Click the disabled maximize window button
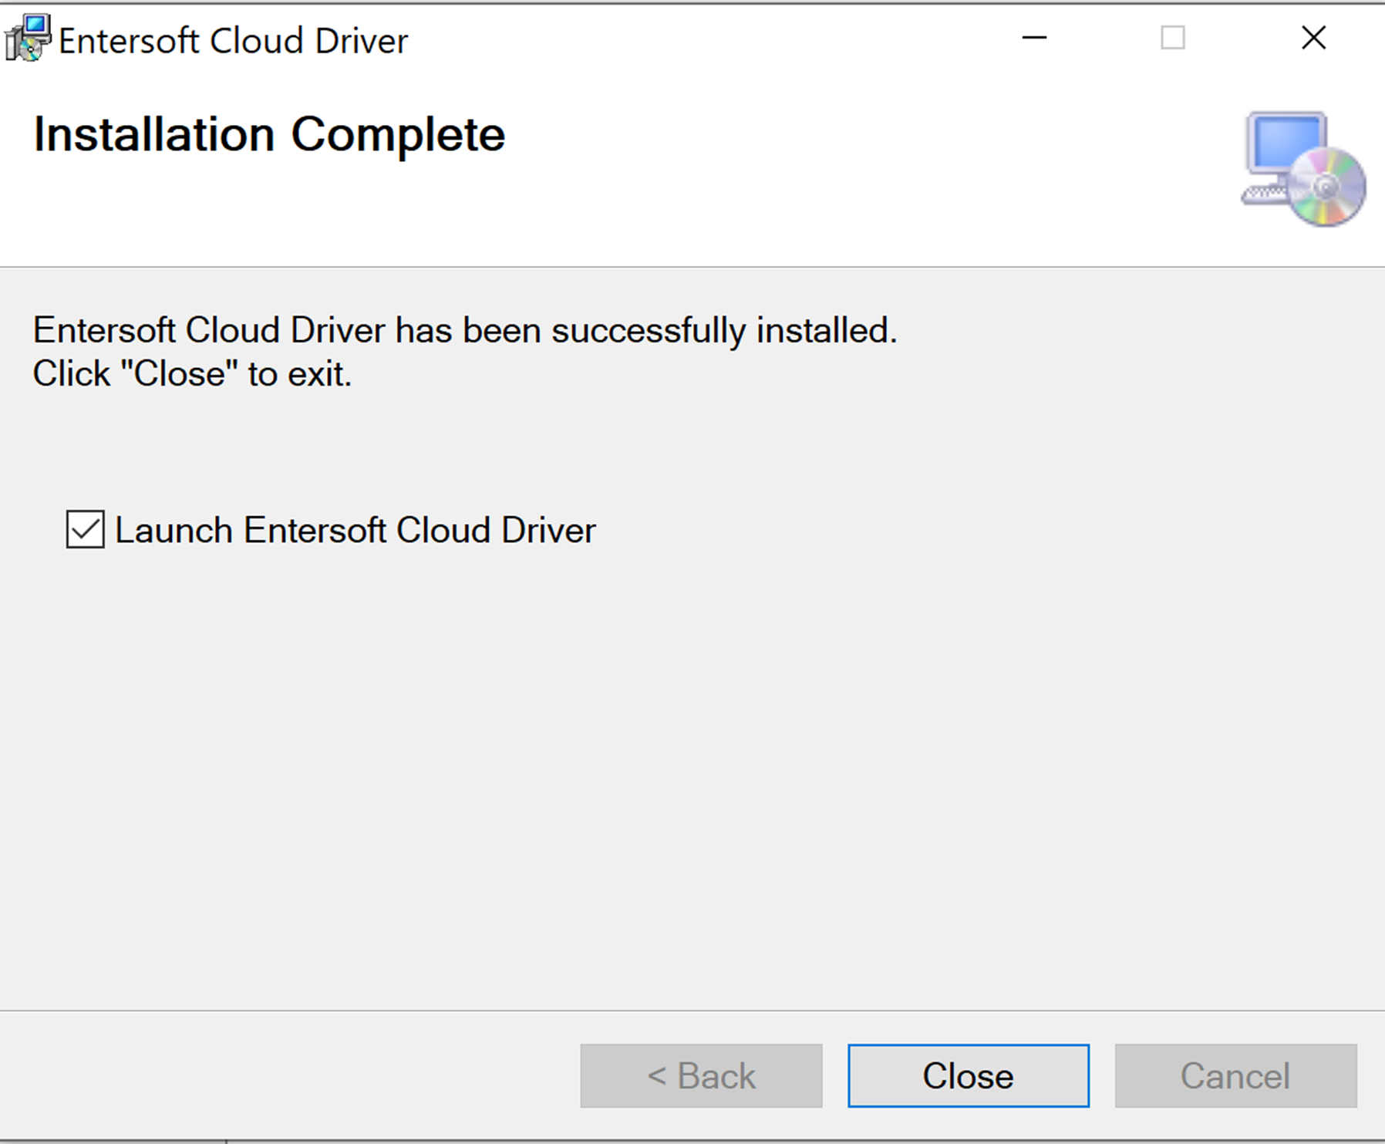The height and width of the screenshot is (1144, 1385). [1173, 38]
